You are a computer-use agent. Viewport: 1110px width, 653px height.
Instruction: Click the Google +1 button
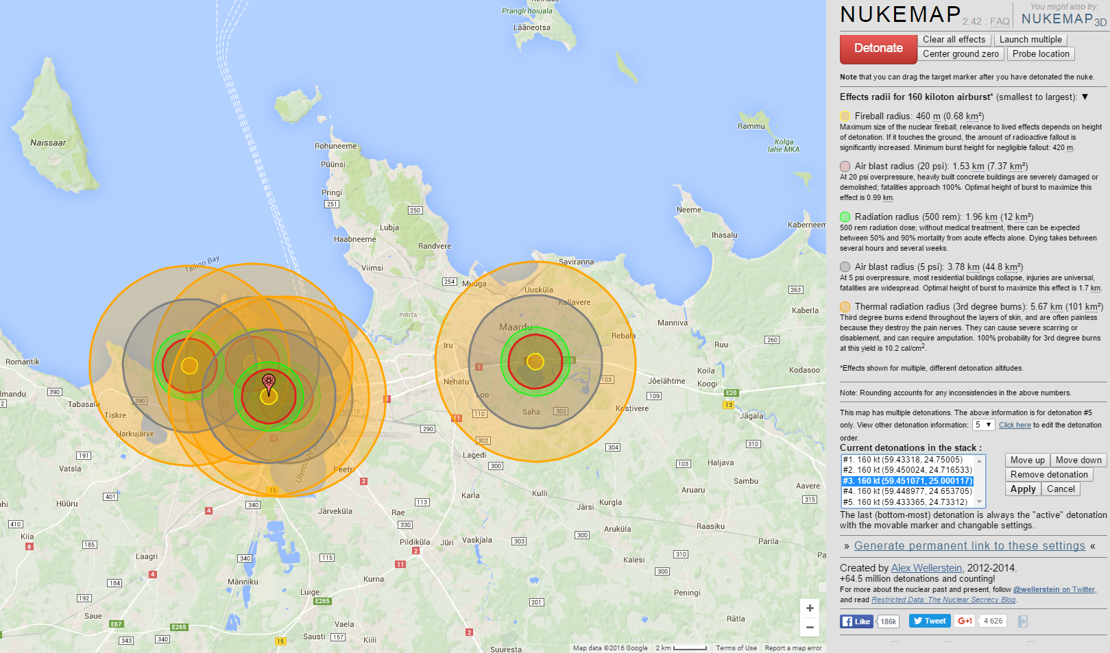click(965, 621)
